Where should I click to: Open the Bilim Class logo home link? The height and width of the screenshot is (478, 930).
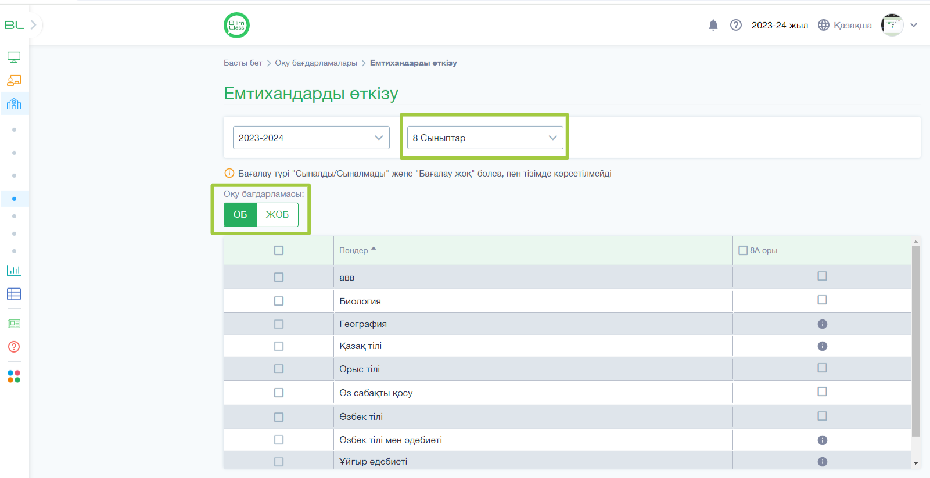click(x=236, y=25)
